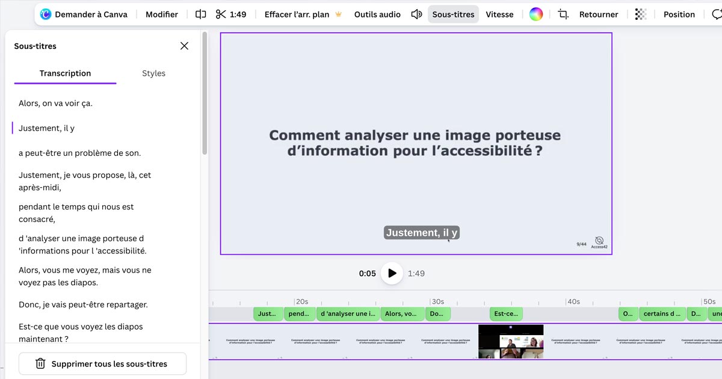Select the 'O...' subtitle block in timeline
Screen dimensions: 722x379
(x=628, y=313)
